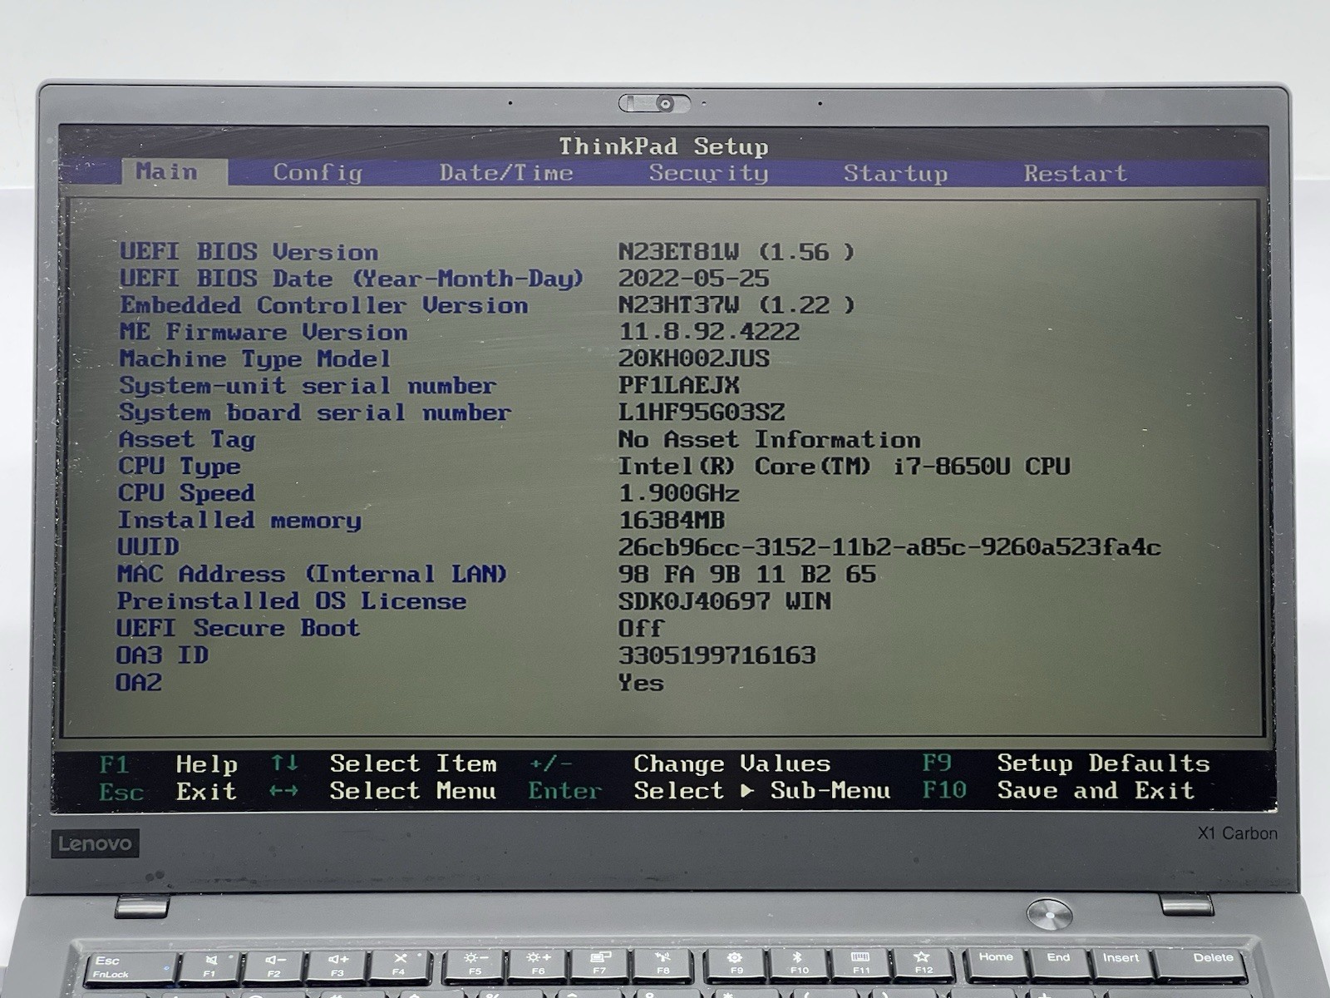Select the N23ET81W (1.56) BIOS version value

pyautogui.click(x=736, y=251)
